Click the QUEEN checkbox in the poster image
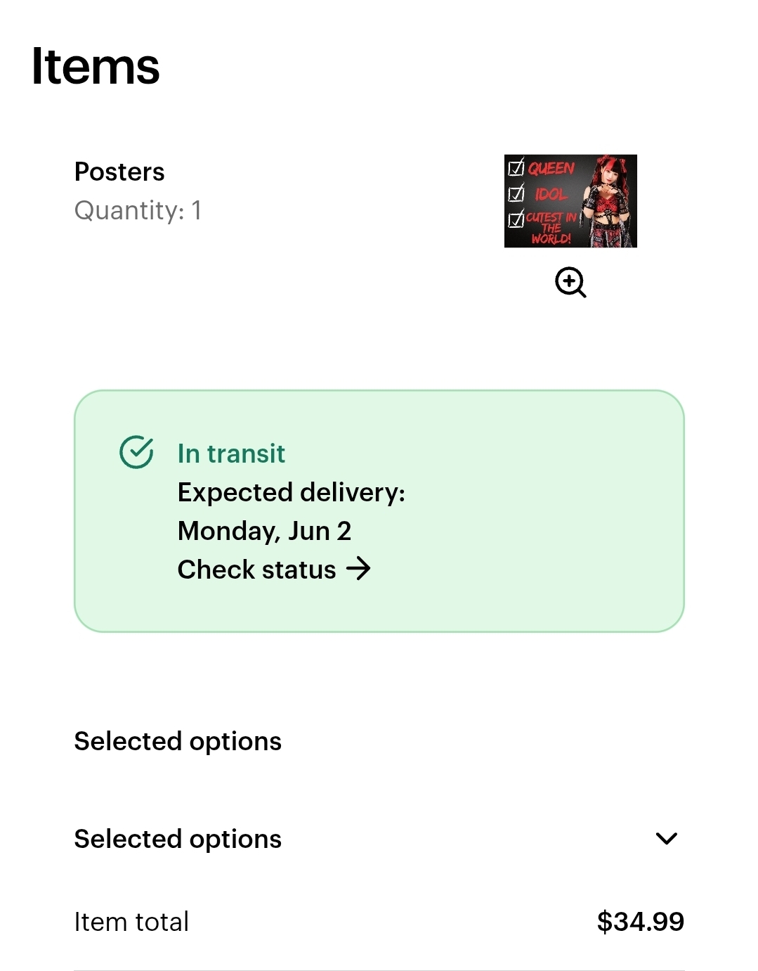The image size is (758, 971). point(516,167)
